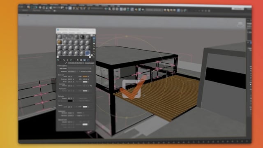
Task: Click the white square icon in vertical toolbar
Action: tap(94, 43)
